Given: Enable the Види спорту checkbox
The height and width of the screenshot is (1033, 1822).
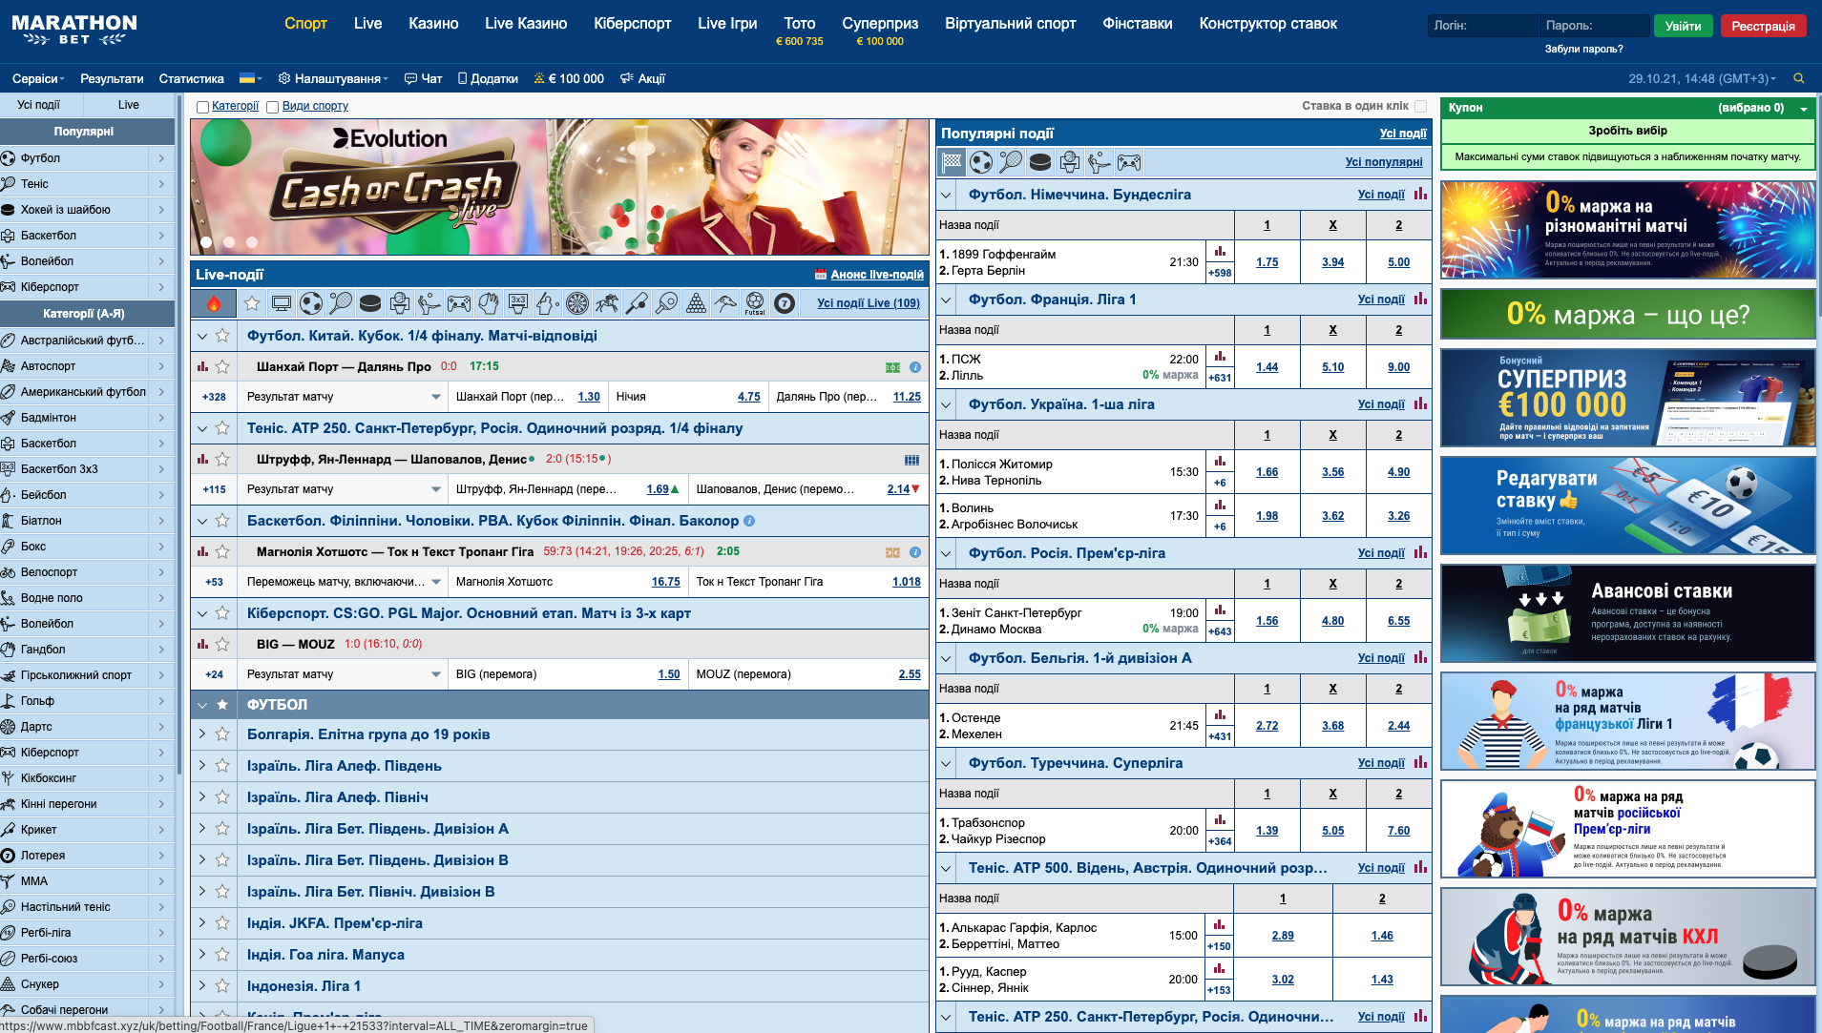Looking at the screenshot, I should tap(272, 107).
